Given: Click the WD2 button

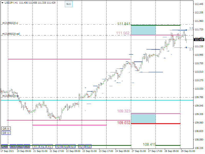Looking at the screenshot, I should [x=66, y=146].
